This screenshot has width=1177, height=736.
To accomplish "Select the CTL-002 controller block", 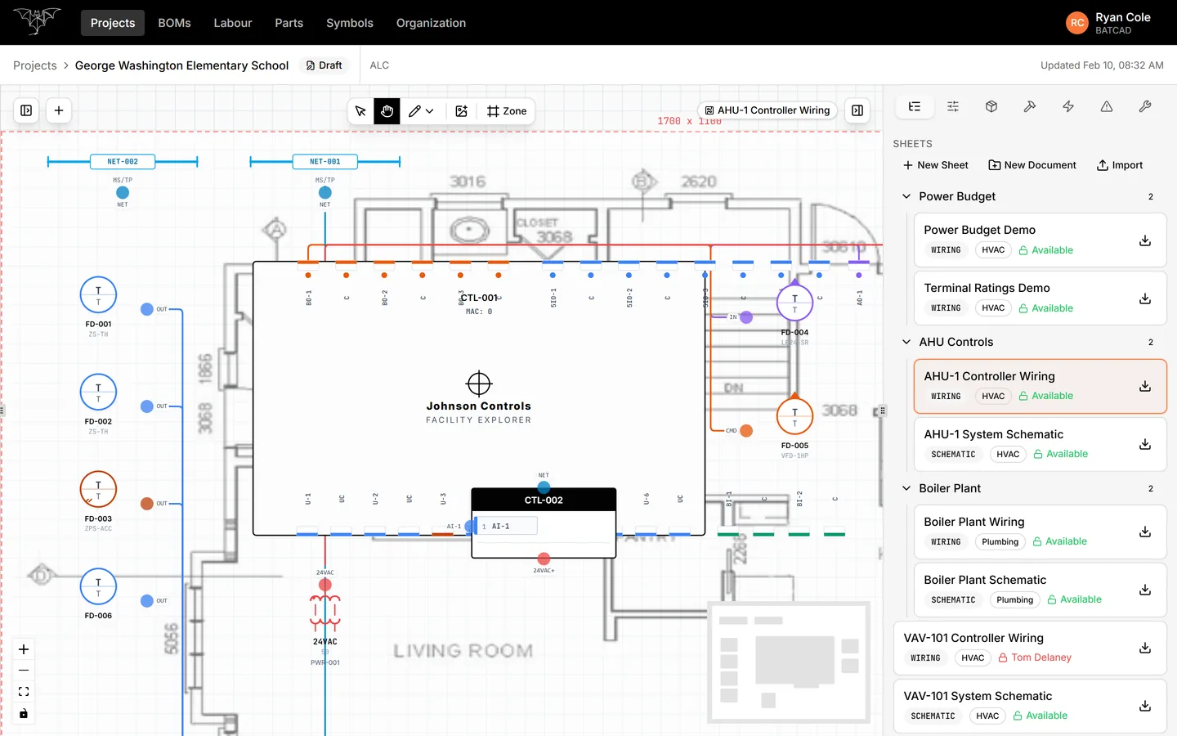I will (x=544, y=523).
